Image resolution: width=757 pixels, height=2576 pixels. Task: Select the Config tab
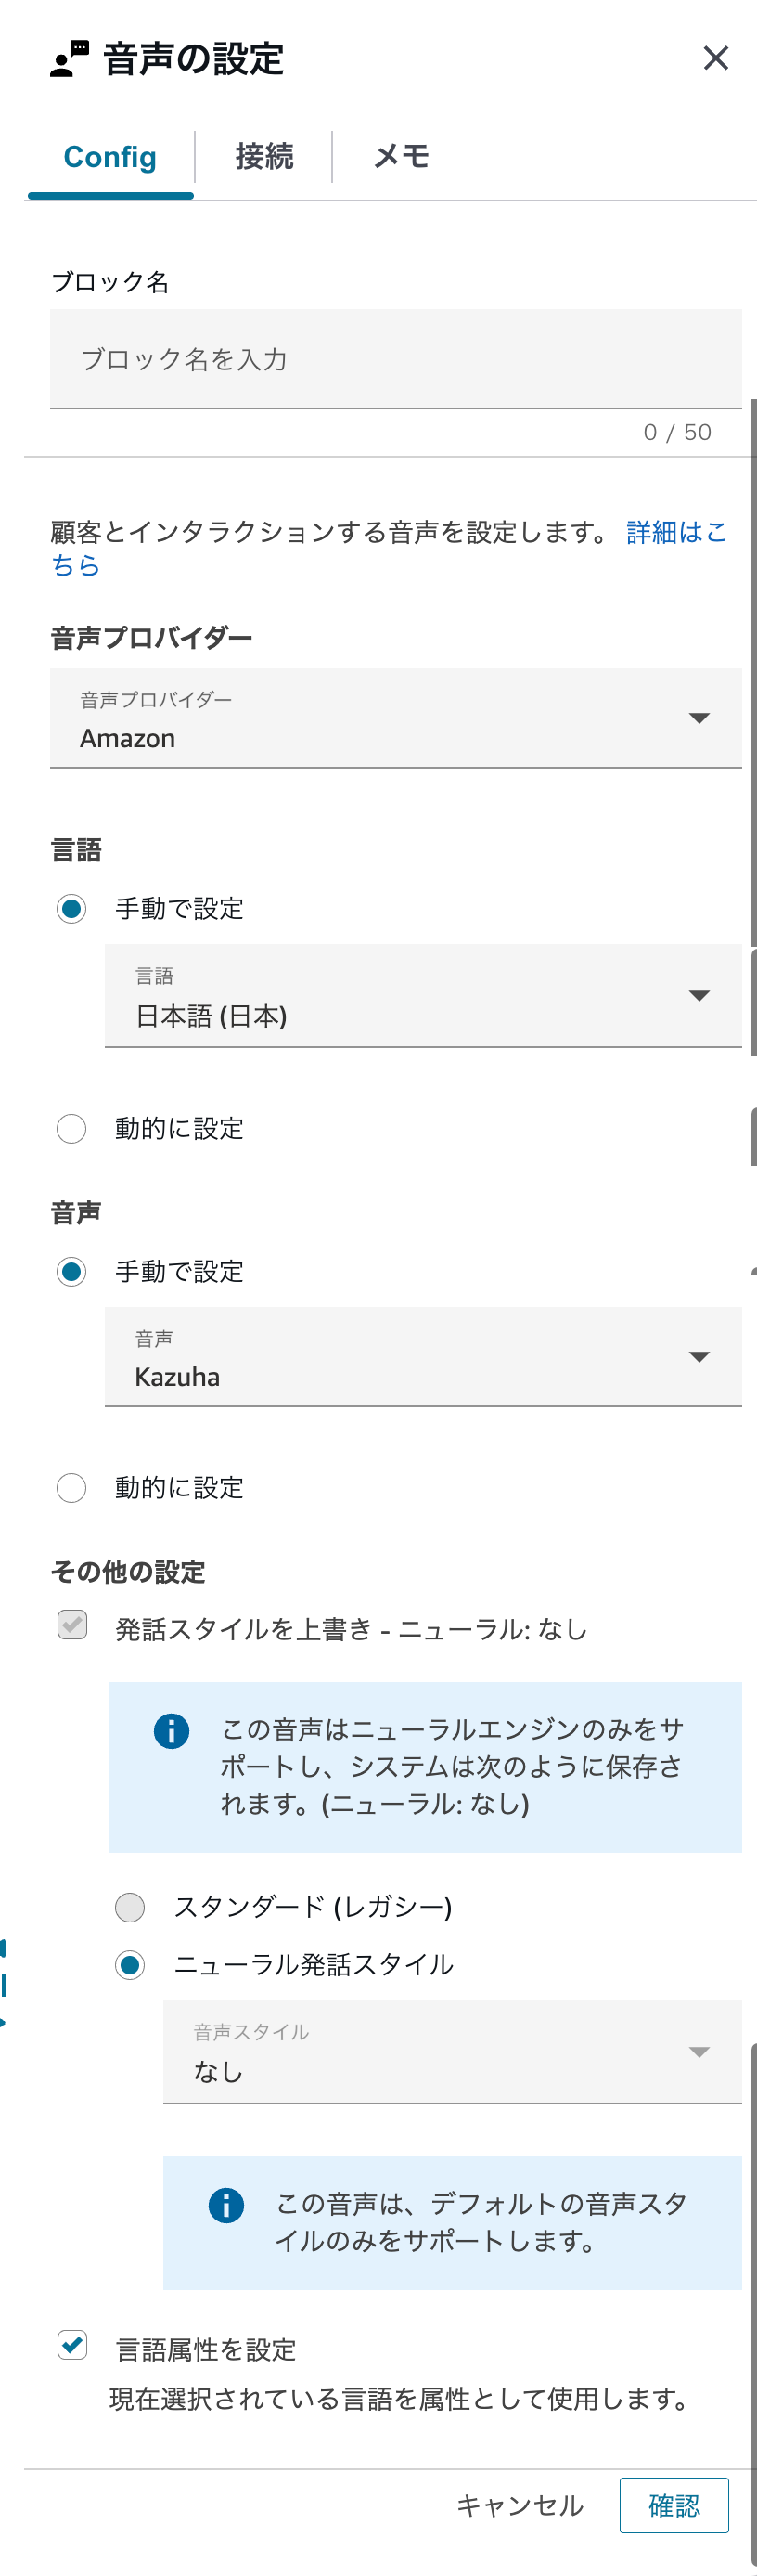[x=110, y=157]
